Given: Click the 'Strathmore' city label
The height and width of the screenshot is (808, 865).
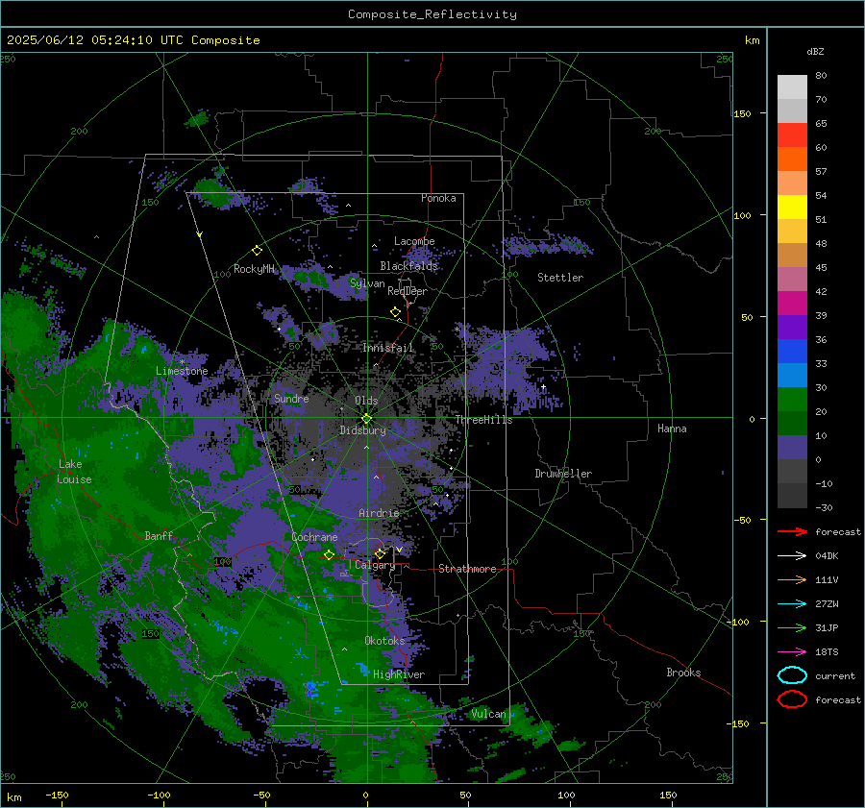Looking at the screenshot, I should point(467,569).
